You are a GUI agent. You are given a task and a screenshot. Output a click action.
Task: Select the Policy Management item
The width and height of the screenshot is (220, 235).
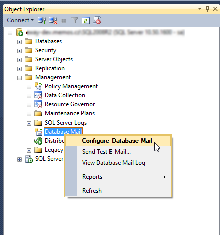[x=71, y=86]
